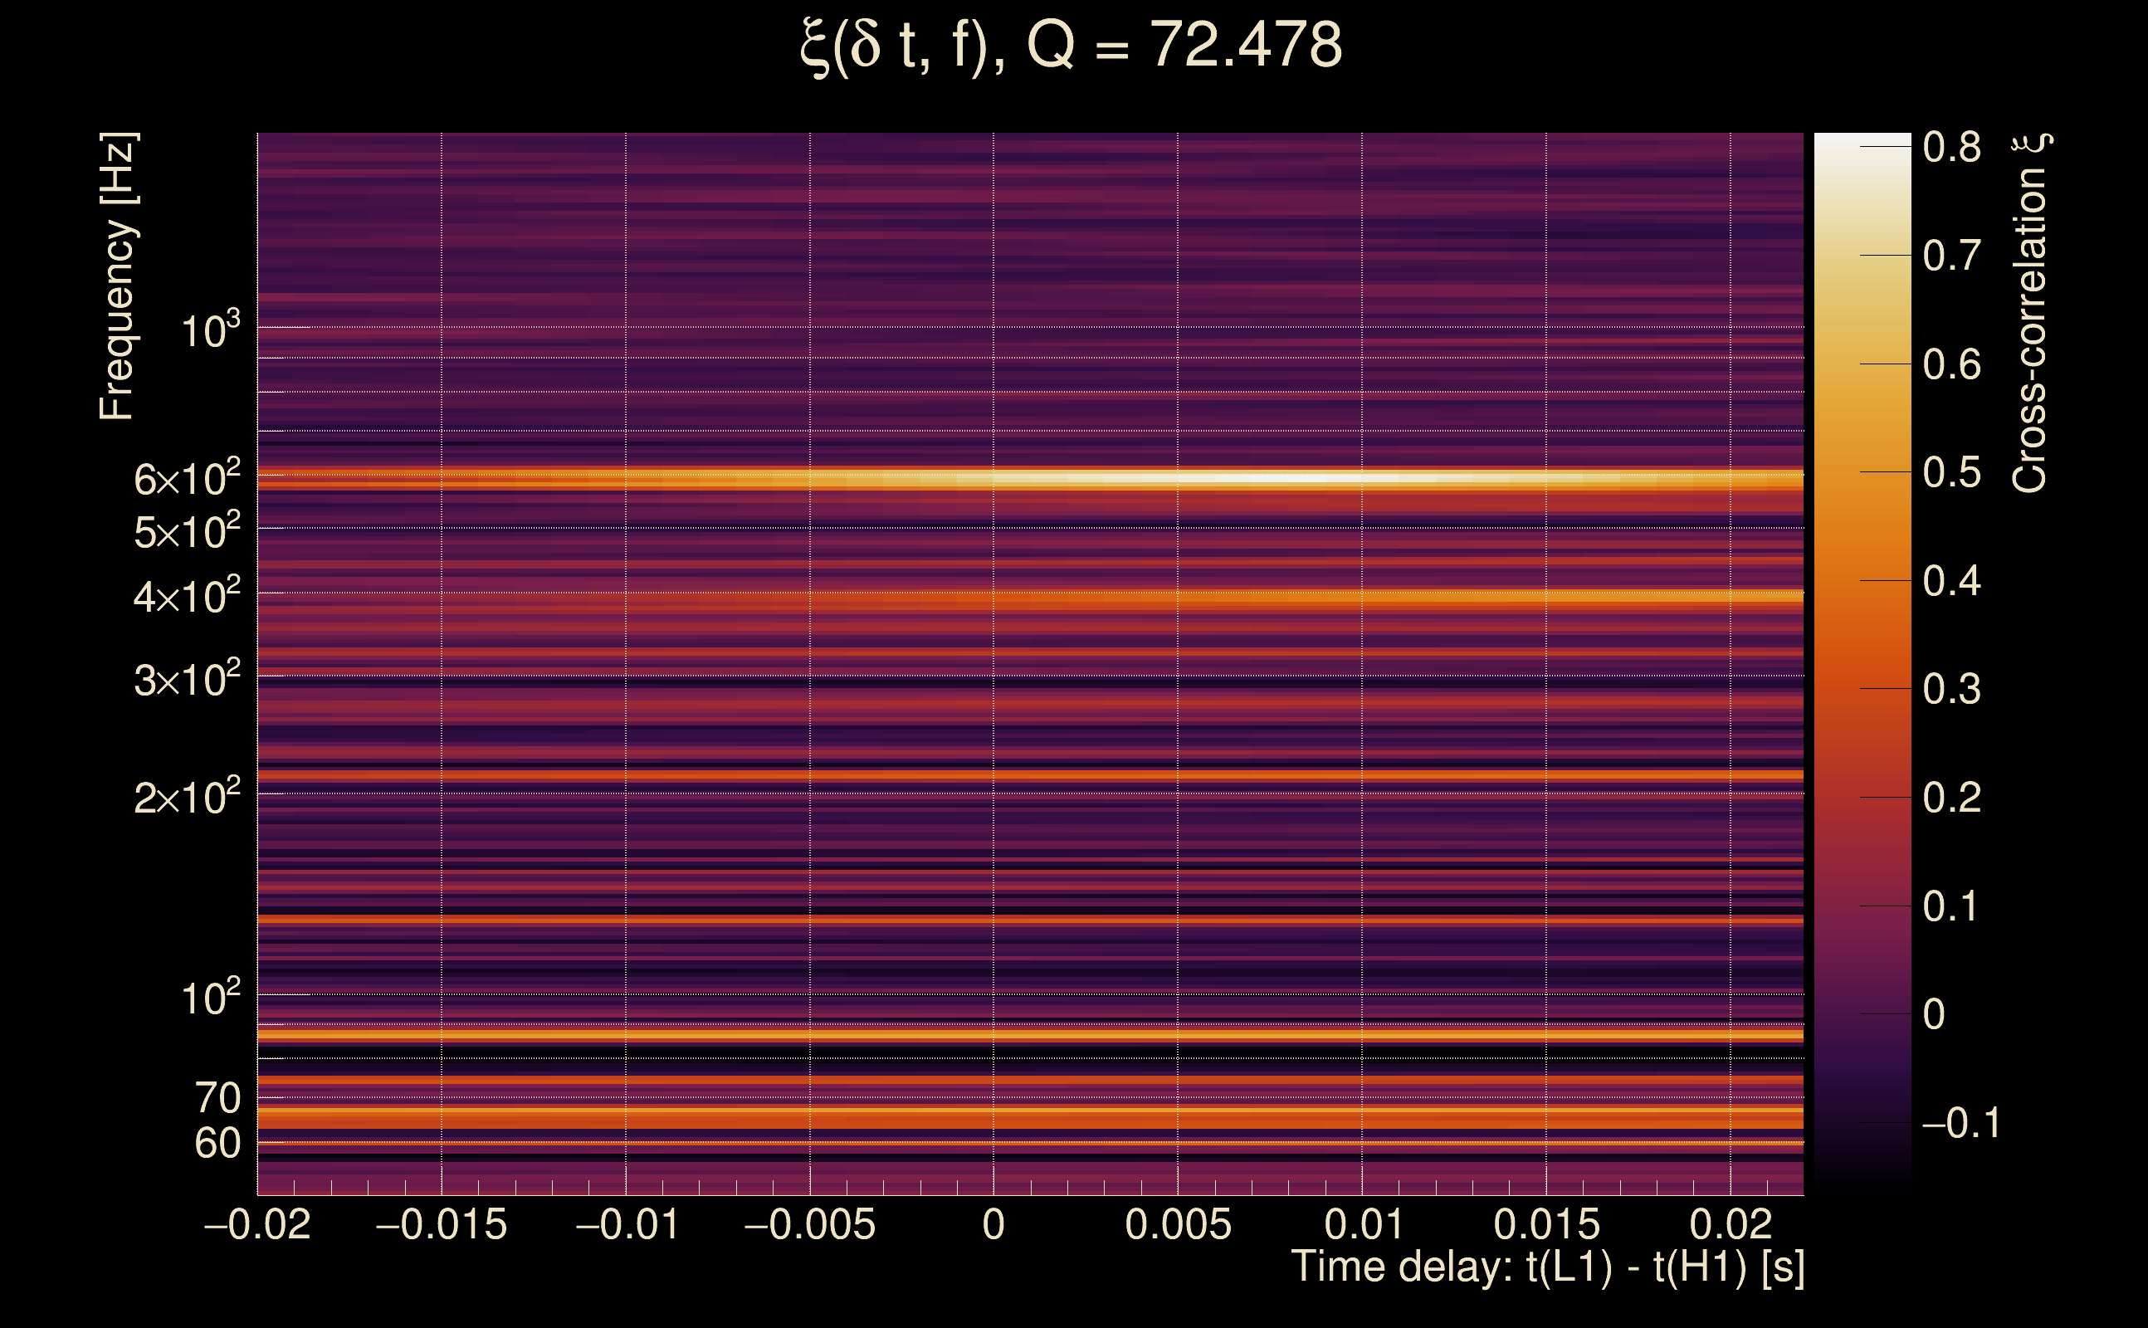The height and width of the screenshot is (1328, 2148).
Task: Click the Frequency [Hz] y-axis label
Action: point(118,276)
